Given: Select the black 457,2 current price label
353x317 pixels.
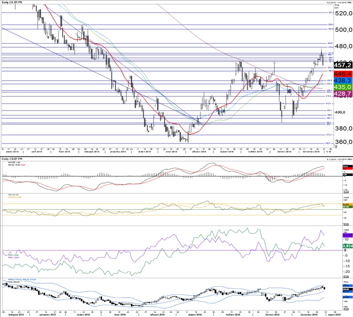Looking at the screenshot, I should 343,65.
